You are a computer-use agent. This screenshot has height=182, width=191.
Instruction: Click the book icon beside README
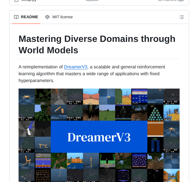(x=16, y=17)
